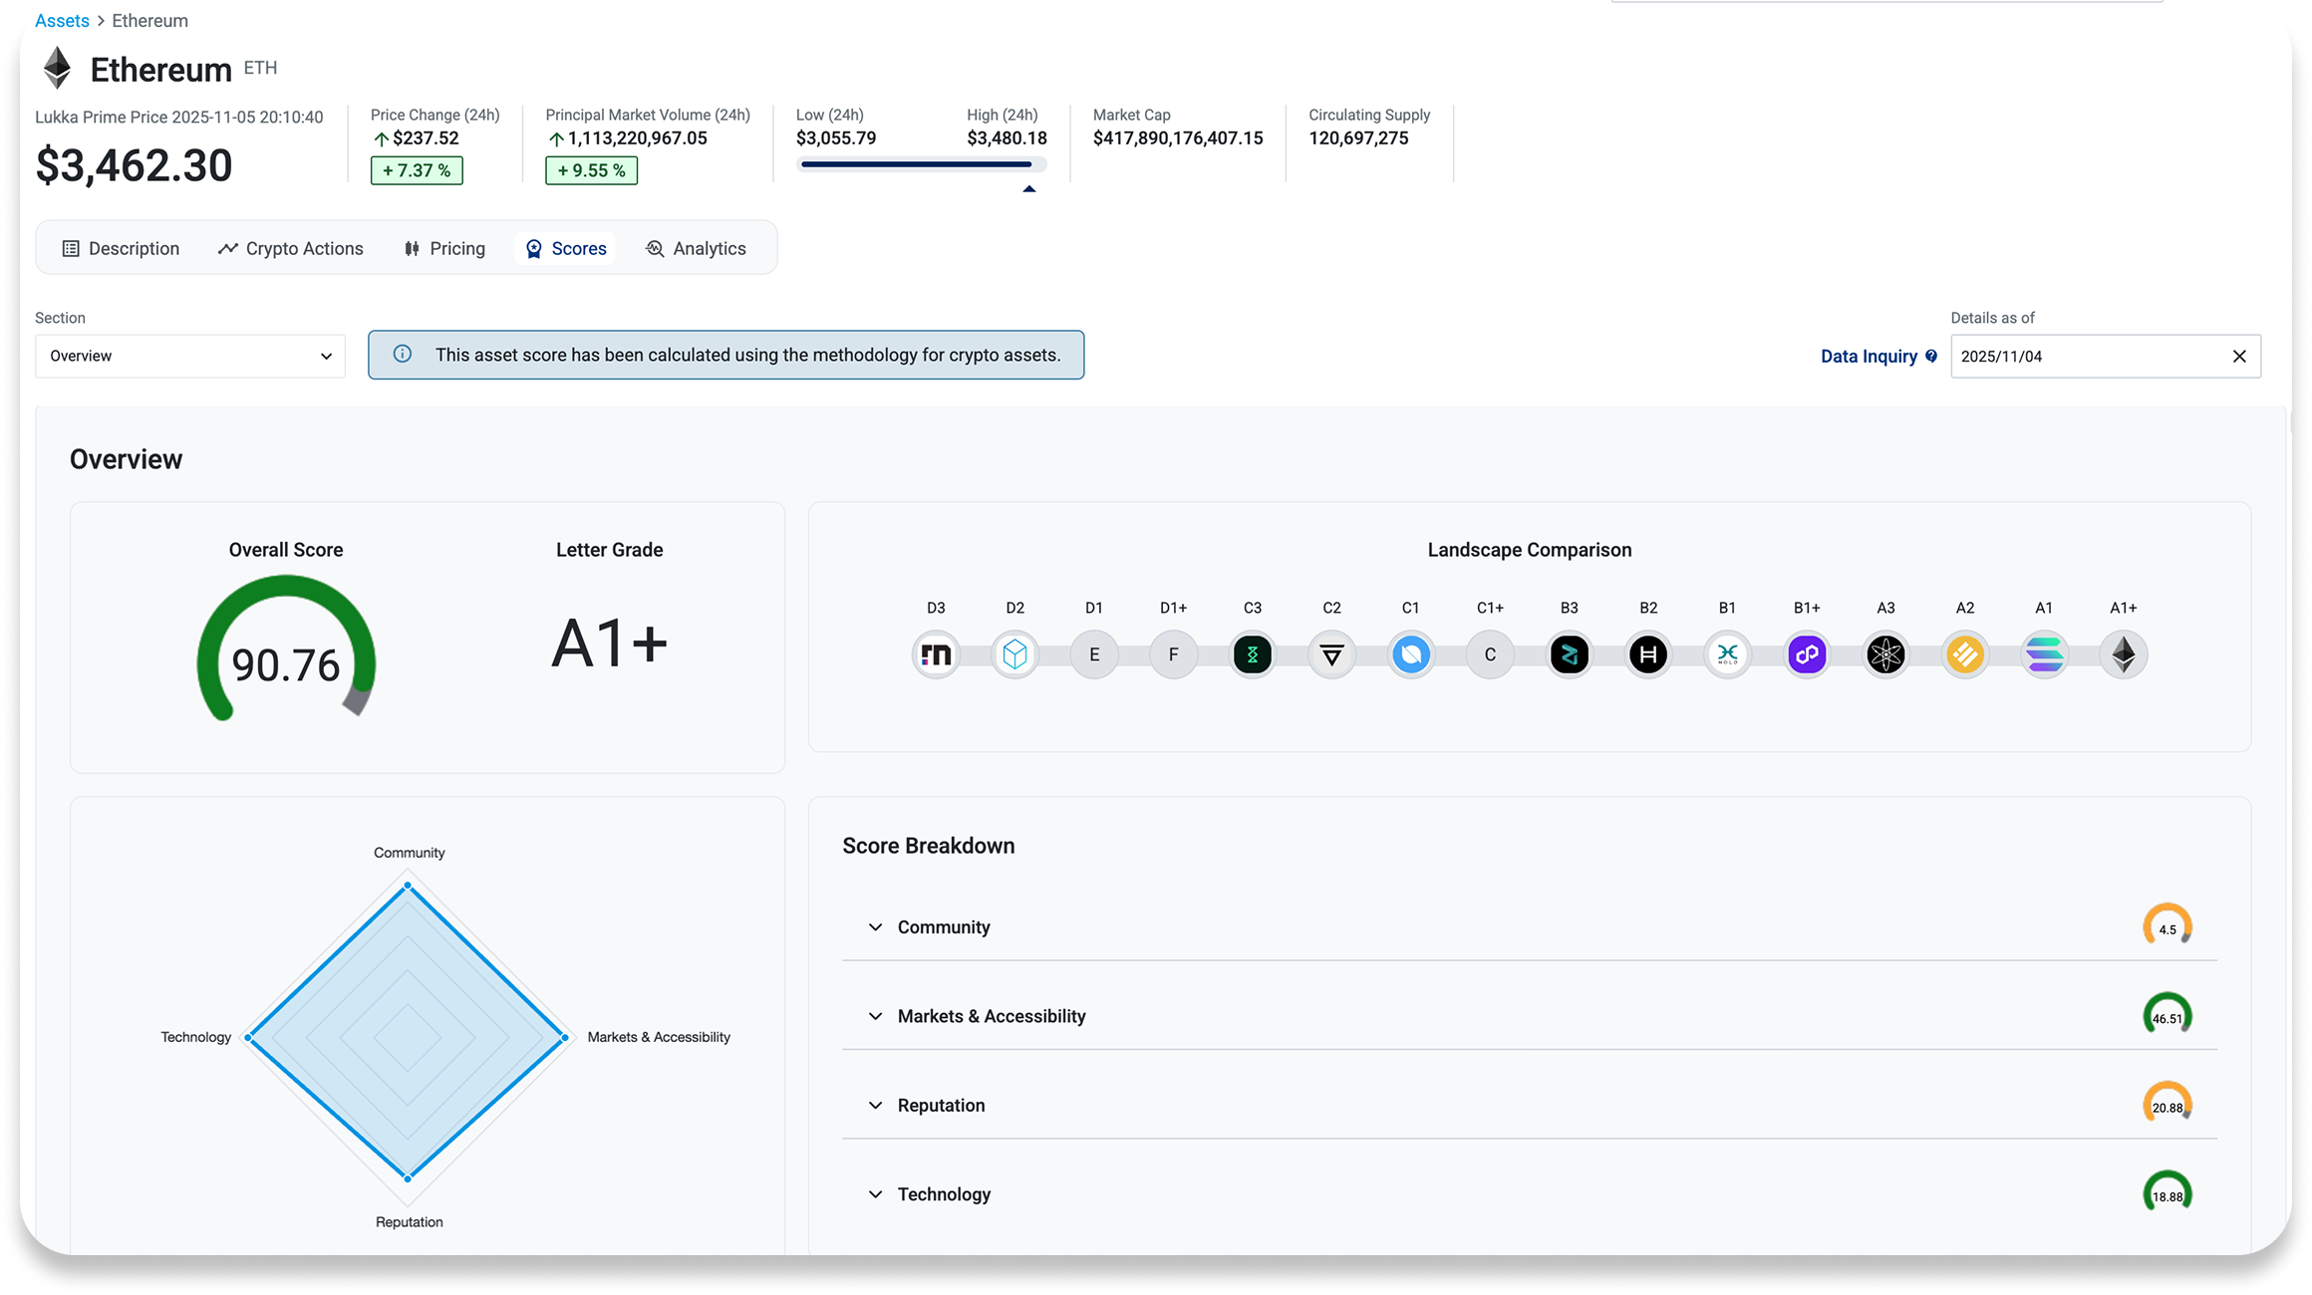Screen dimensions: 2312x1295
Task: Click the $3,462.30 Lukka Prime Price
Action: (x=134, y=165)
